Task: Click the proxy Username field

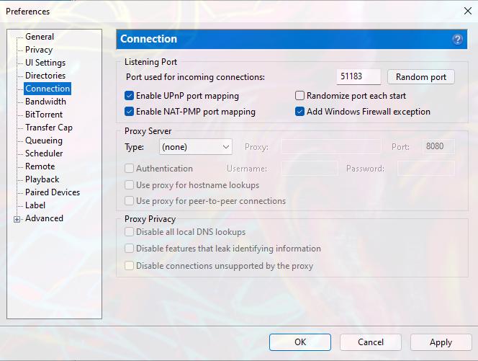Action: coord(310,169)
